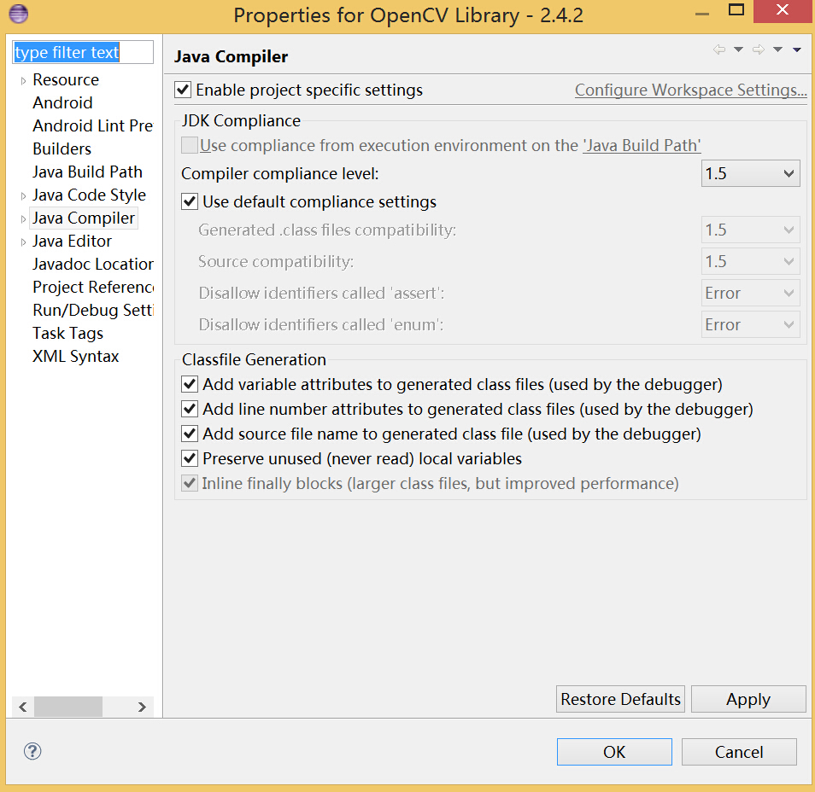
Task: Open Compiler compliance level dropdown
Action: click(x=750, y=173)
